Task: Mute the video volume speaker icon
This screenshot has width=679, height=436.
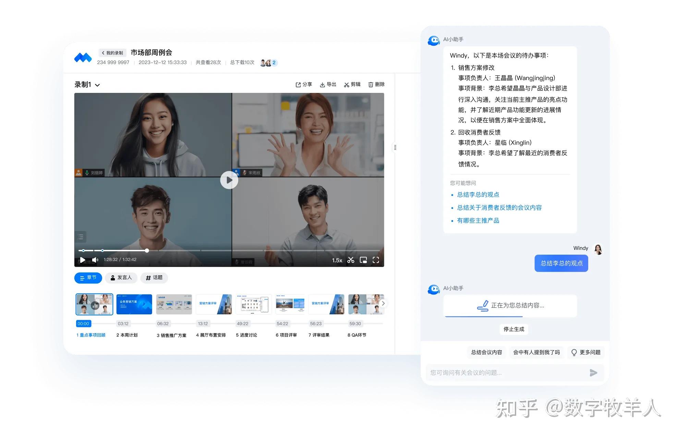Action: (95, 260)
